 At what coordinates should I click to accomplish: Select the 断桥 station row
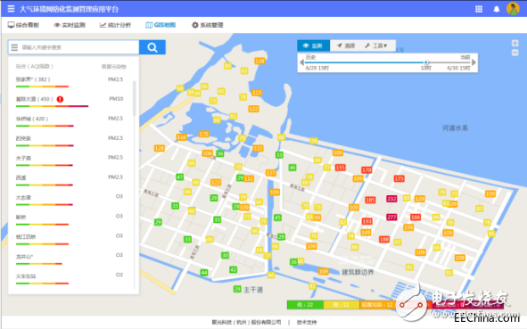coord(70,219)
